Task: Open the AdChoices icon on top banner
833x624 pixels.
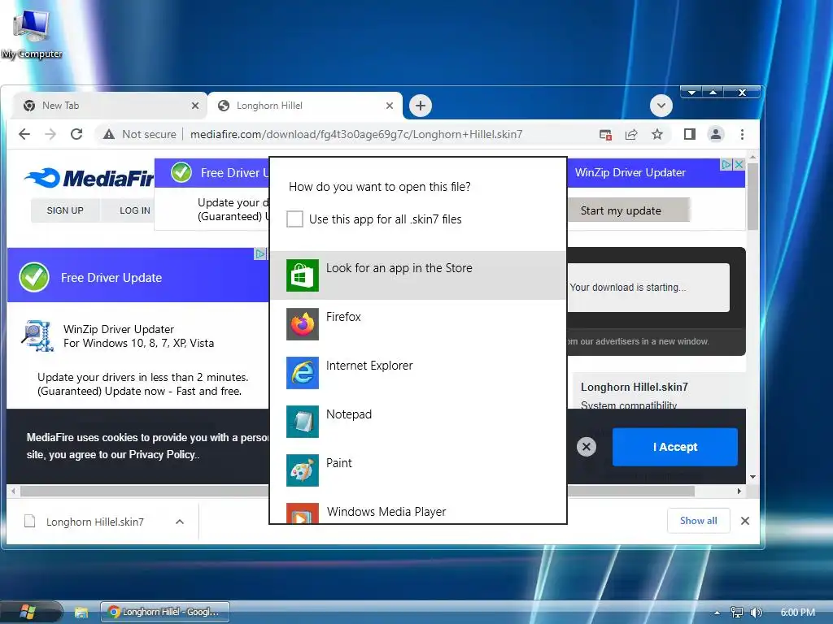Action: 726,164
